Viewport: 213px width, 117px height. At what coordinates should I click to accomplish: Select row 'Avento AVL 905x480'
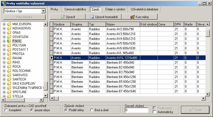pyautogui.click(x=128, y=53)
